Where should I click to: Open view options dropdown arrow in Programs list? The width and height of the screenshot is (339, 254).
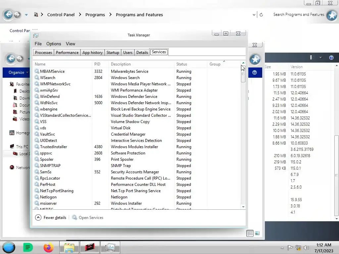tap(320, 58)
